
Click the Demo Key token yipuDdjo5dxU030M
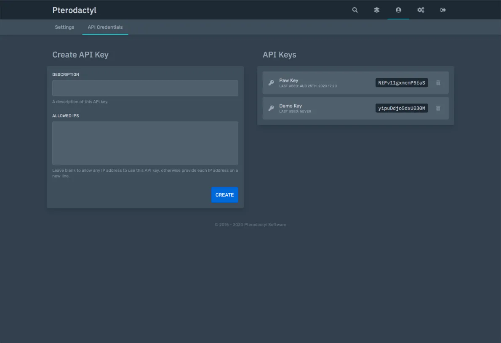point(401,108)
